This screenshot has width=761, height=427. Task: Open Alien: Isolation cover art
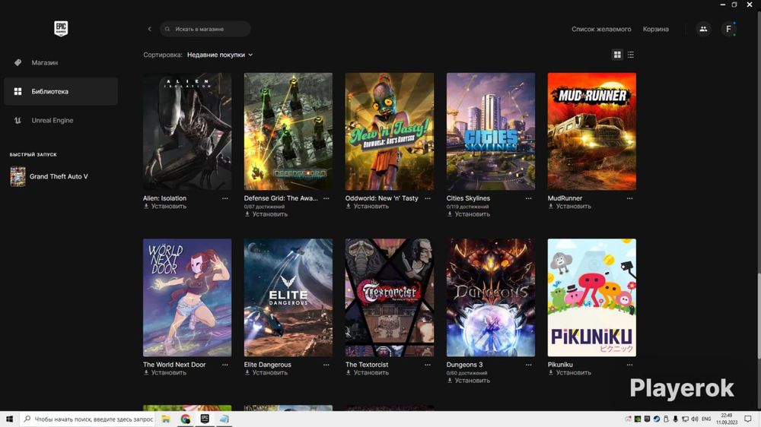point(187,131)
